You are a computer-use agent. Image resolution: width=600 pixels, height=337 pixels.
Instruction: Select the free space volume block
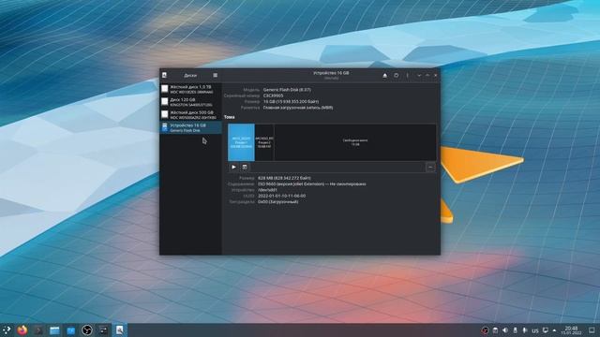point(355,142)
